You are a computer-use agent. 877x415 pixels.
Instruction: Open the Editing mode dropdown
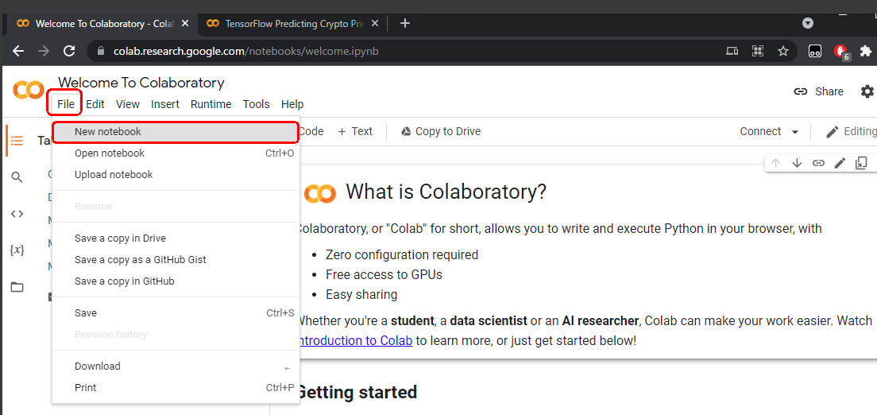851,132
